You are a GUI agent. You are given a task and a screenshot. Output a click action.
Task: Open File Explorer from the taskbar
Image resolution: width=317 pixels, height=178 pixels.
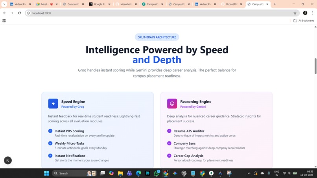pos(120,173)
